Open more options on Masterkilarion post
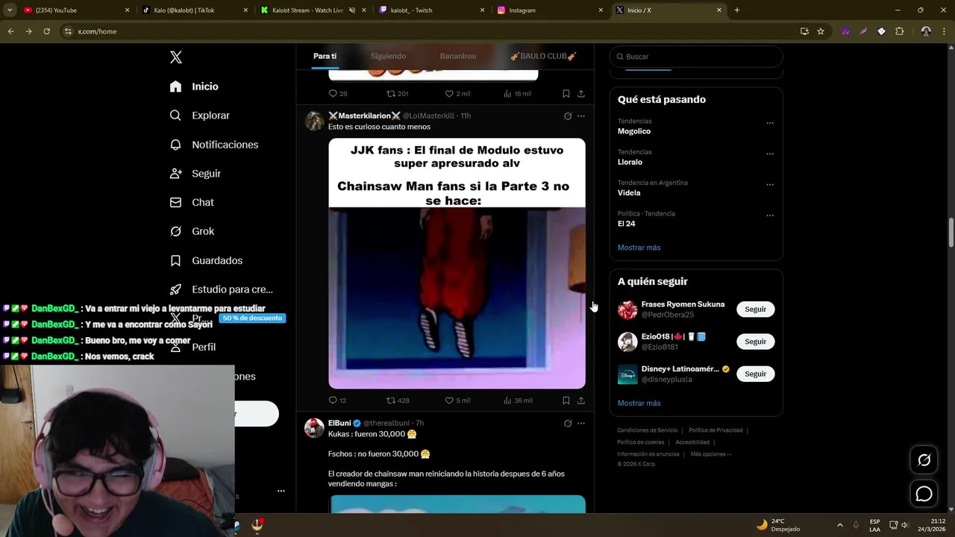The width and height of the screenshot is (955, 537). [581, 116]
